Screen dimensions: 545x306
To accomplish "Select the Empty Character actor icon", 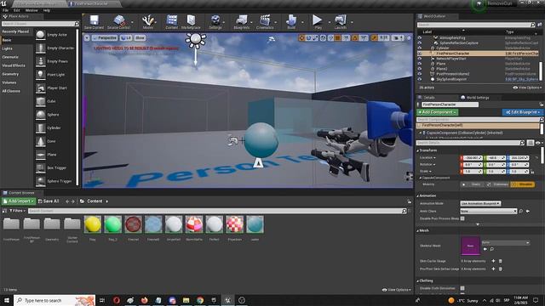I will (x=41, y=48).
